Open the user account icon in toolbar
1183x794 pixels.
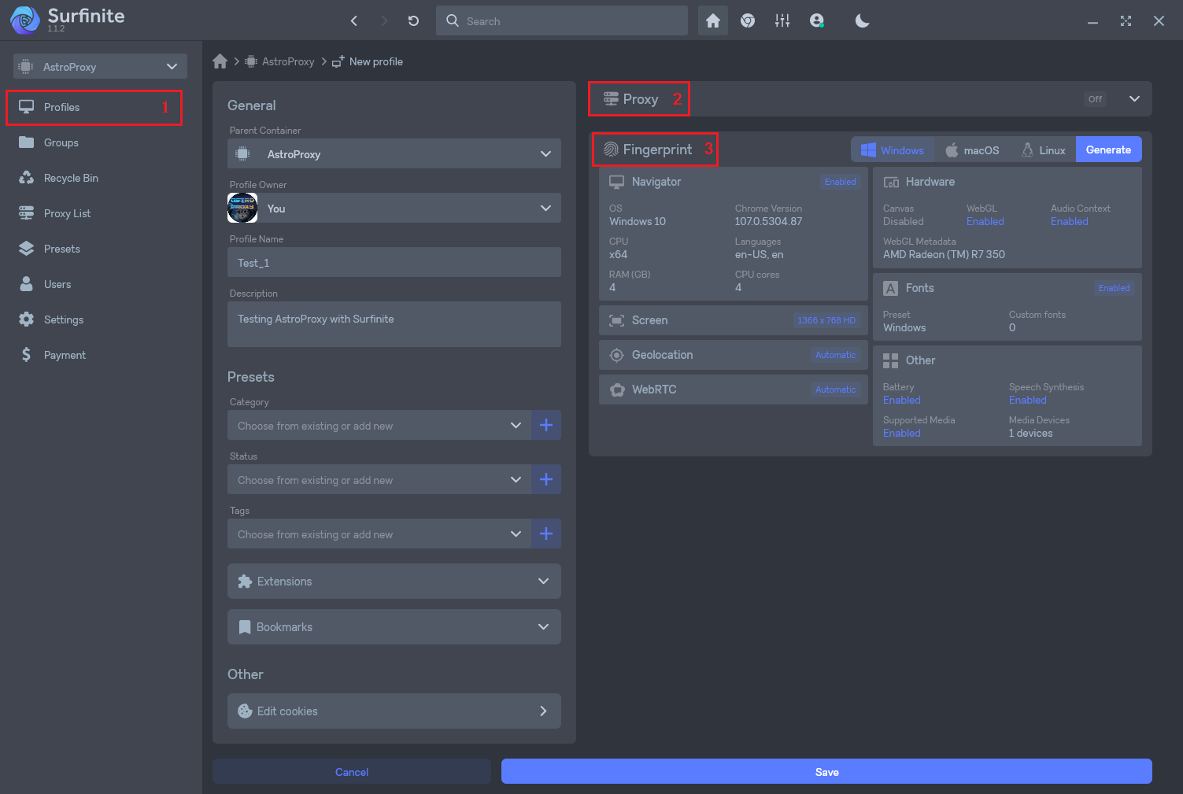[x=817, y=21]
